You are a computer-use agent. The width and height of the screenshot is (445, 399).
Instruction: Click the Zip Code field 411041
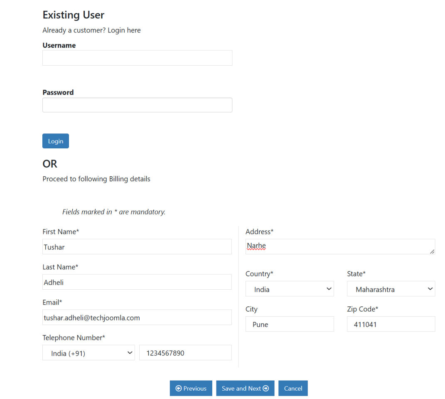tap(391, 324)
